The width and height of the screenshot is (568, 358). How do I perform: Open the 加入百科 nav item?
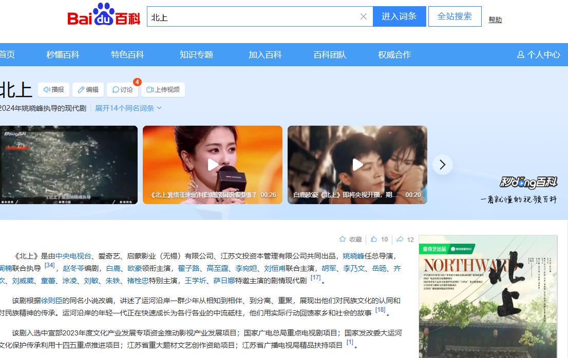pyautogui.click(x=265, y=54)
